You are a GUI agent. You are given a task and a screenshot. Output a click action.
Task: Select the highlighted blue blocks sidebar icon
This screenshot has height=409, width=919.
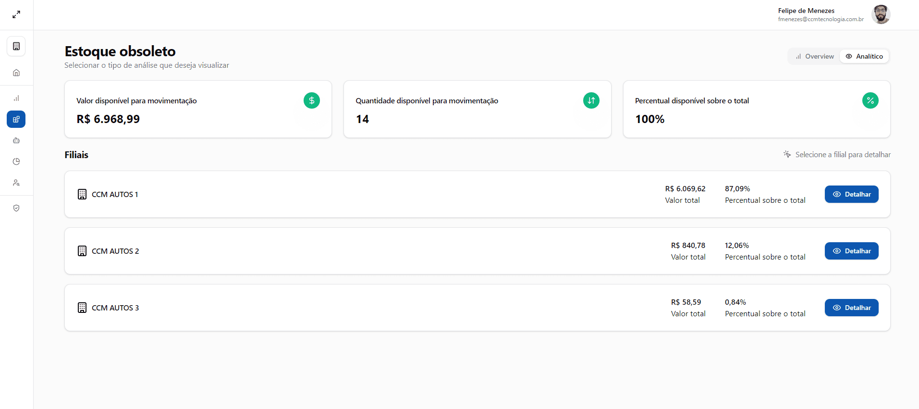coord(16,119)
